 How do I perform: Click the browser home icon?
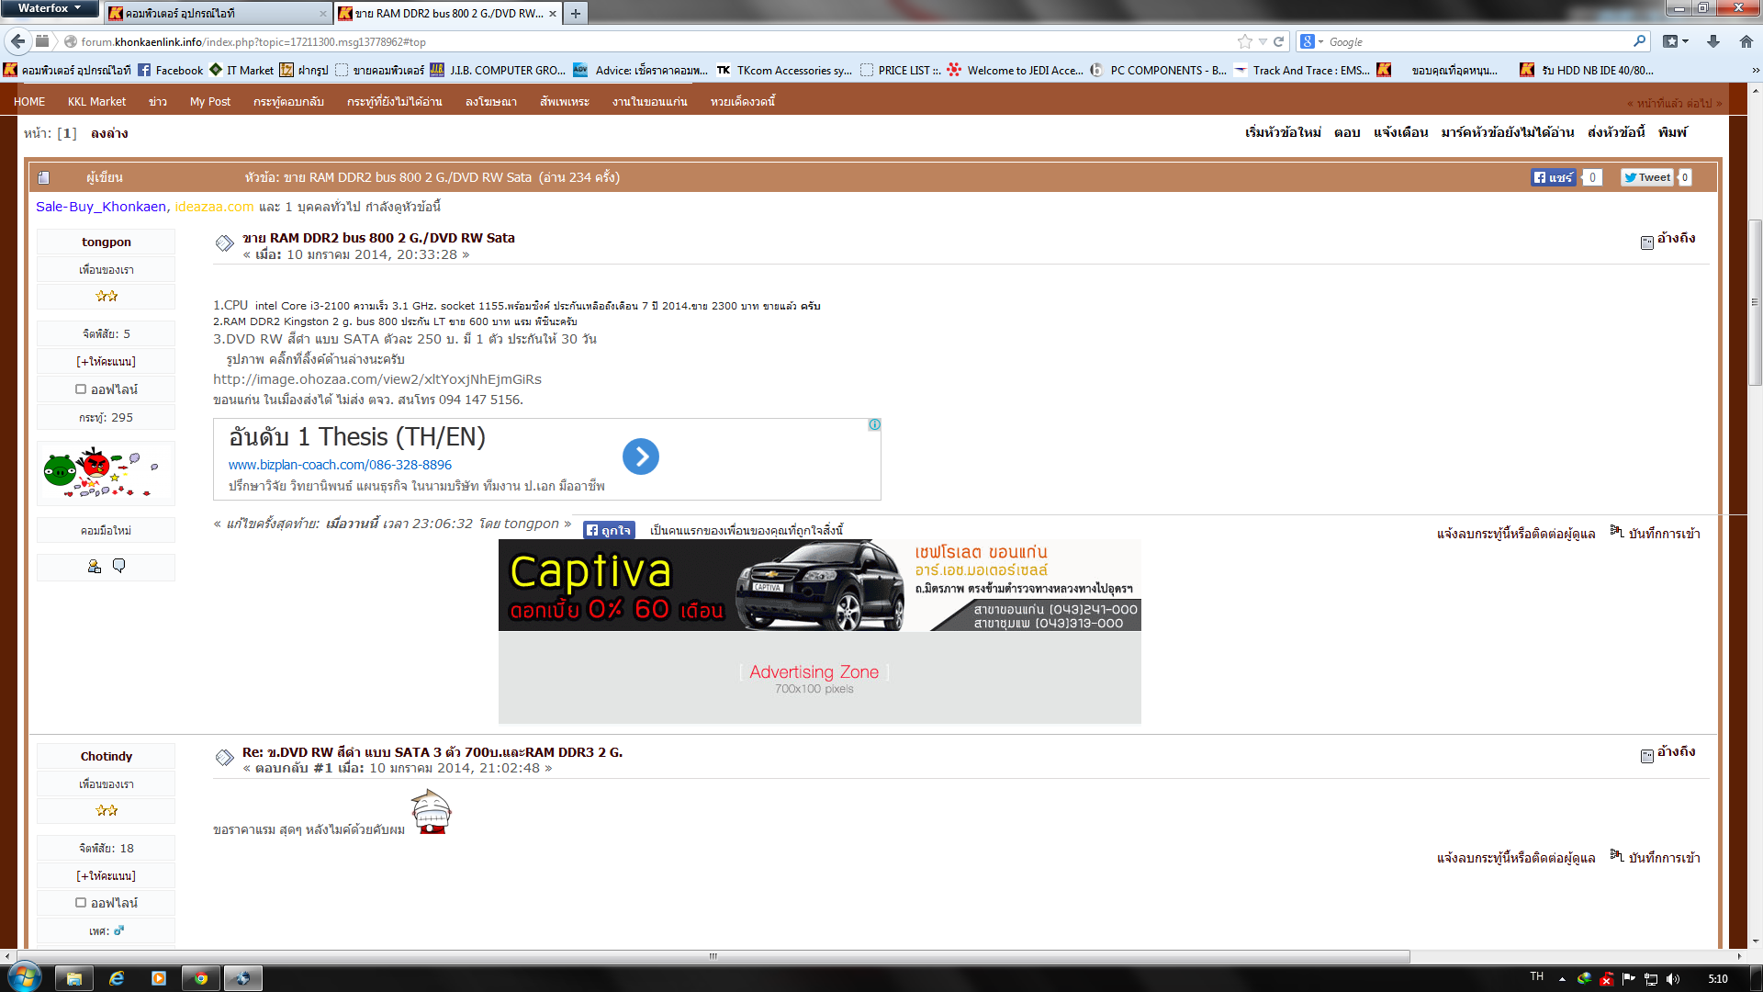(1746, 41)
